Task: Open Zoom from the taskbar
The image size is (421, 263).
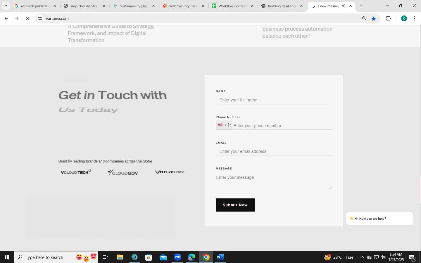Action: point(177,257)
